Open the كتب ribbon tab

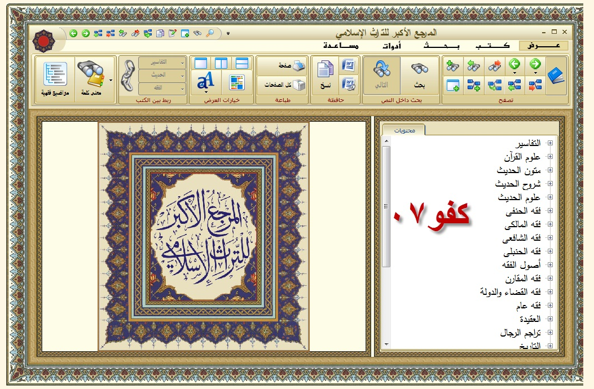coord(492,46)
